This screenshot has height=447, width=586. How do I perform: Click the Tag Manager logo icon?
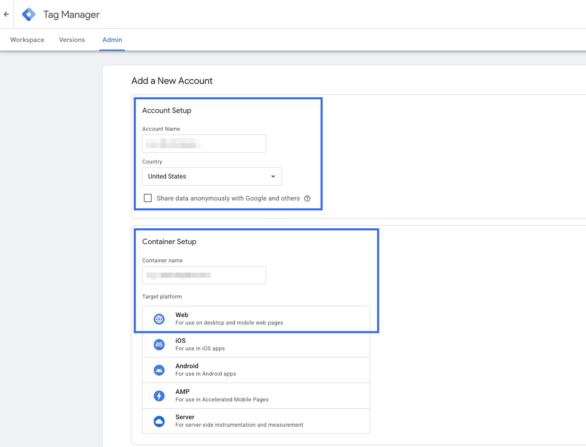29,14
